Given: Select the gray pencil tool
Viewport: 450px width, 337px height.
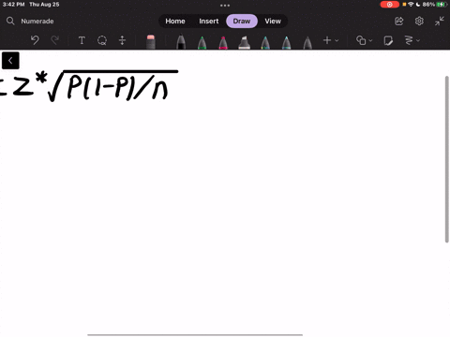Looking at the screenshot, I should pyautogui.click(x=307, y=42).
